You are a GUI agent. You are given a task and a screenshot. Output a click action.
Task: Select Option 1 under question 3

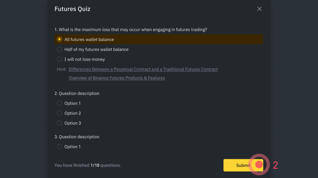click(x=59, y=147)
